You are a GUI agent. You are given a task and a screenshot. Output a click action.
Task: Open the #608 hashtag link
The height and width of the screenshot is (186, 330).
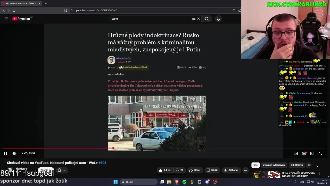[x=102, y=163]
